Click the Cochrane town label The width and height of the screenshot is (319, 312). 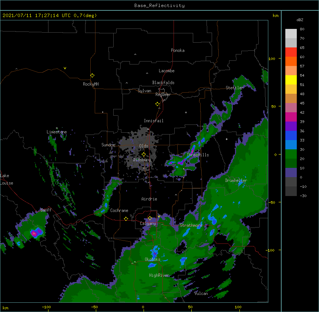tap(119, 210)
